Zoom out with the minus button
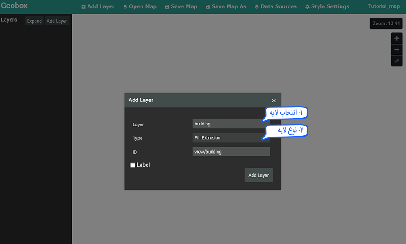The height and width of the screenshot is (244, 406). [x=397, y=49]
